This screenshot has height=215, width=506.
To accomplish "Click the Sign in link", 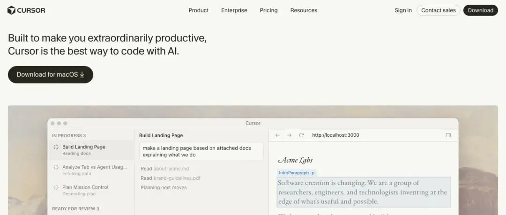I will pyautogui.click(x=403, y=10).
